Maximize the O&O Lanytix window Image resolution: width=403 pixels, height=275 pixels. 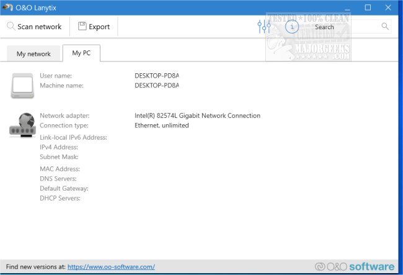pos(368,7)
